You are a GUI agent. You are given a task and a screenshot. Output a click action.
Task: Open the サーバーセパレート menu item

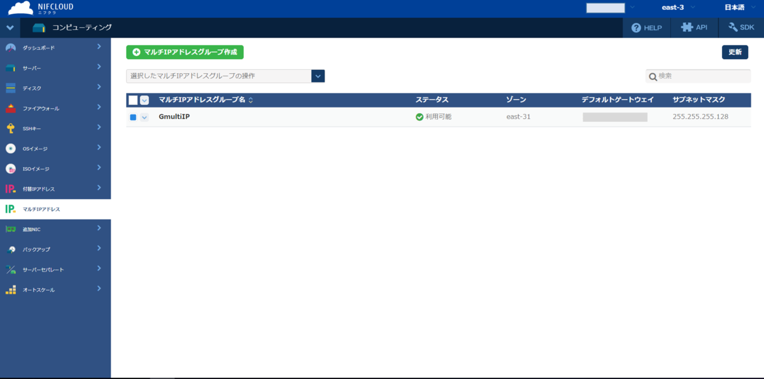coord(55,270)
